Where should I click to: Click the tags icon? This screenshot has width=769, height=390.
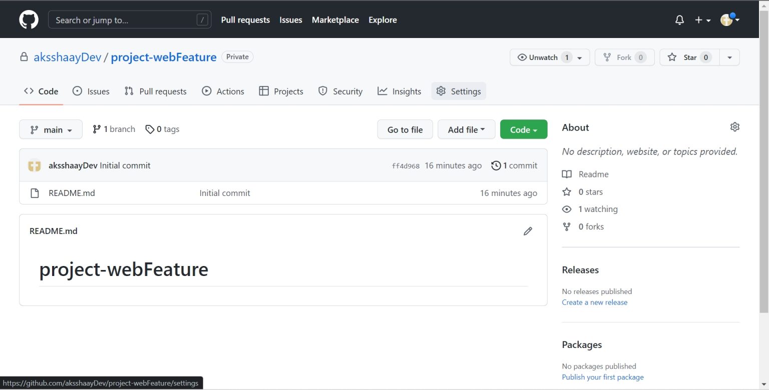coord(150,129)
